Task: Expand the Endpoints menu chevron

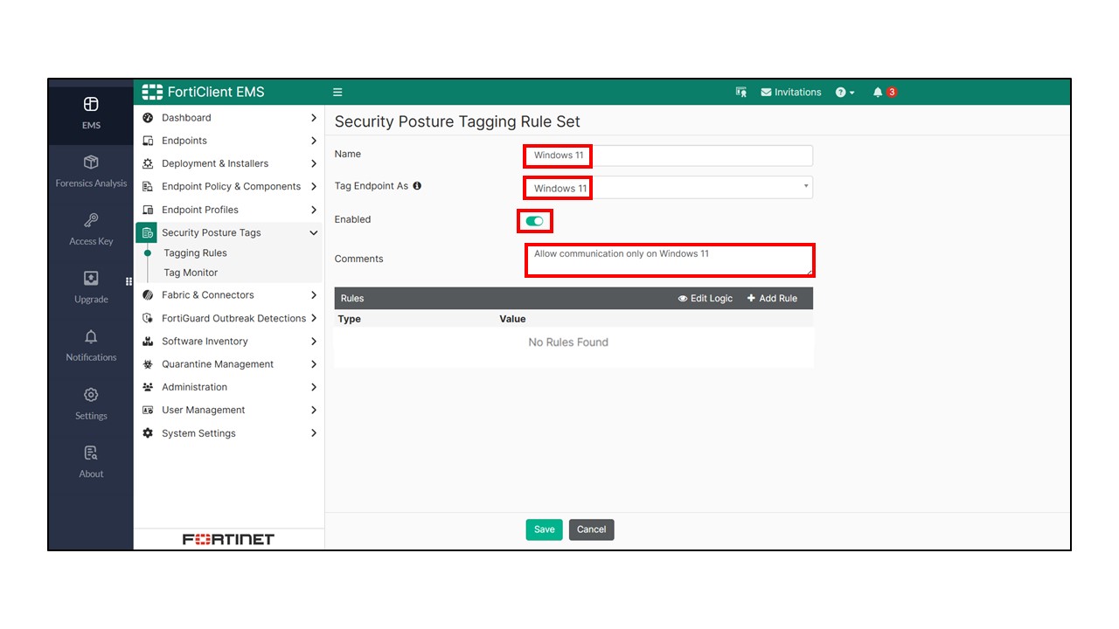Action: coord(314,141)
